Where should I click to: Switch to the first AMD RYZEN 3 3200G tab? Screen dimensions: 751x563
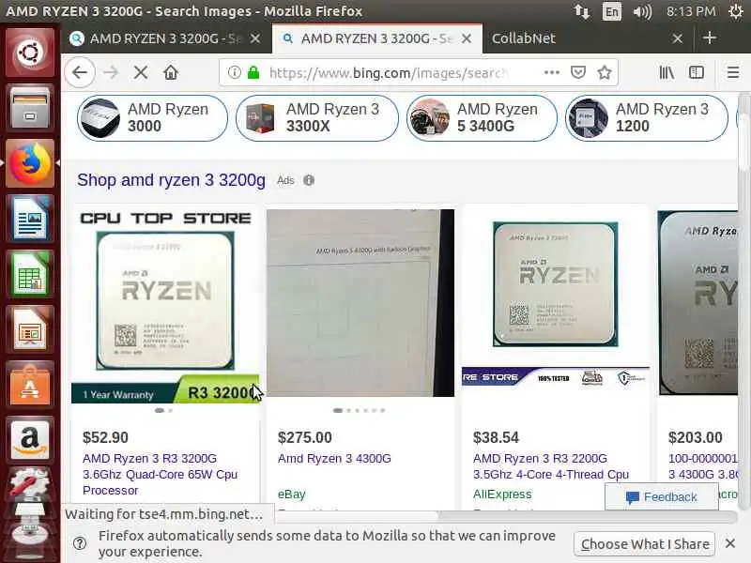tap(166, 38)
